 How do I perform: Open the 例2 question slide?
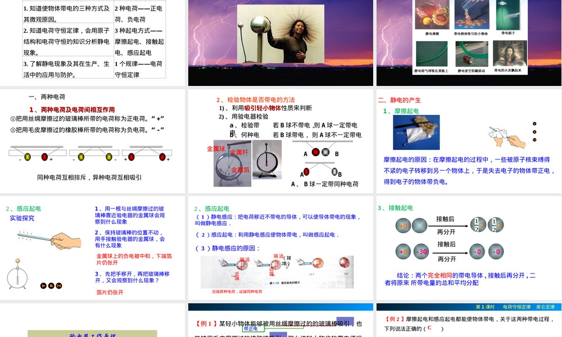pyautogui.click(x=469, y=320)
